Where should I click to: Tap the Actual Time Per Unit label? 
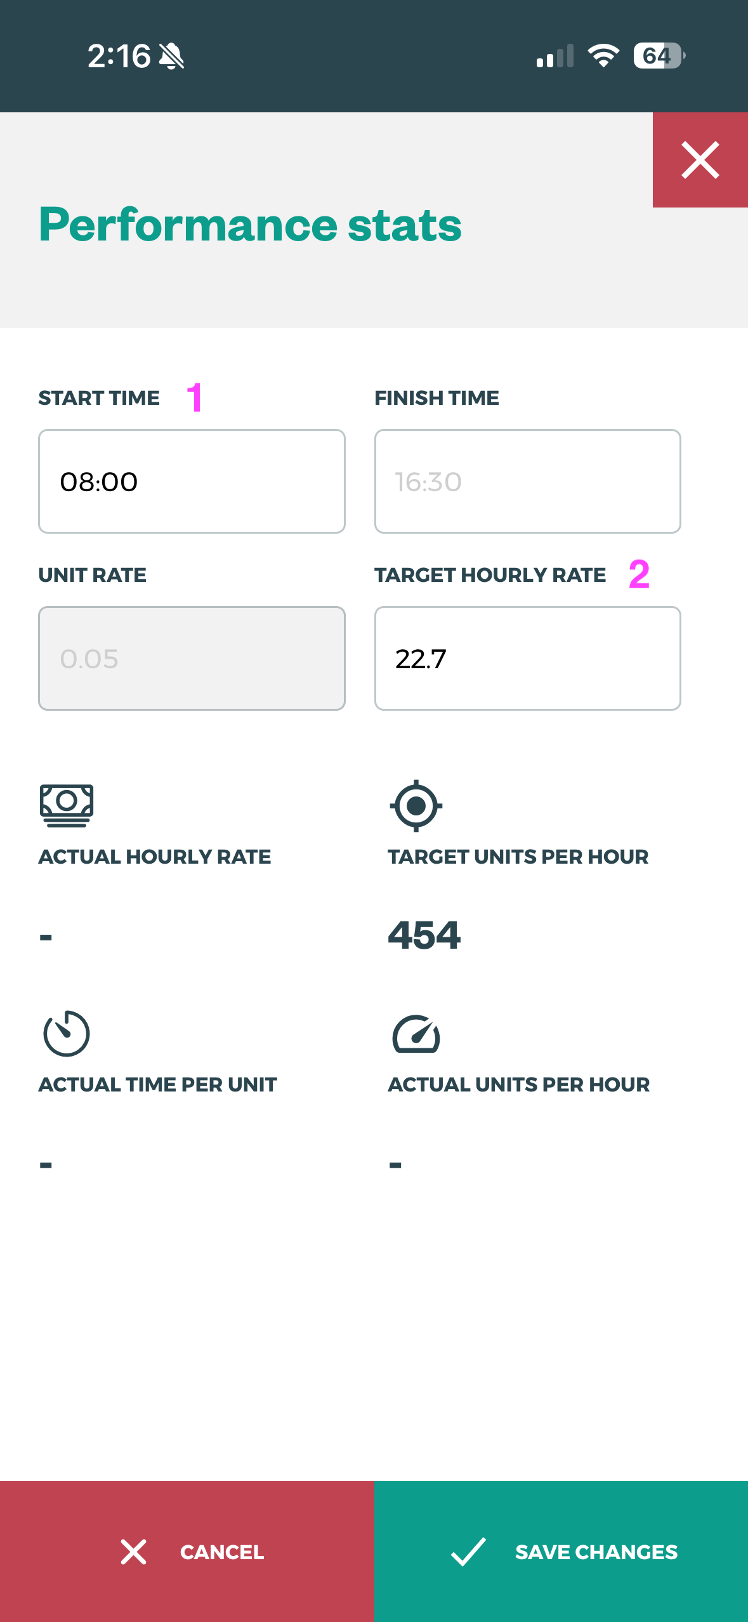158,1085
